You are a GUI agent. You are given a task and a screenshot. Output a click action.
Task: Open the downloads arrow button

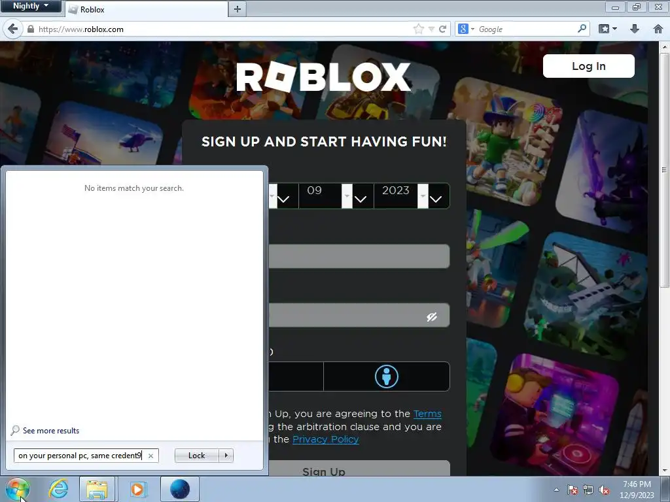pos(635,29)
